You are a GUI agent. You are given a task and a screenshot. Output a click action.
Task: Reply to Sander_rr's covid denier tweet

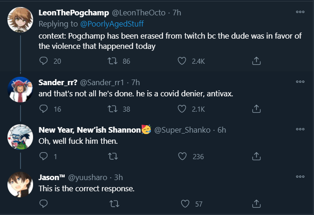[x=43, y=109]
